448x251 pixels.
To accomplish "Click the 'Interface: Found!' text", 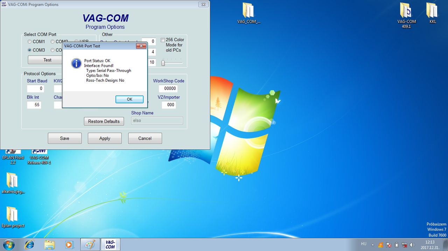I will coord(99,66).
